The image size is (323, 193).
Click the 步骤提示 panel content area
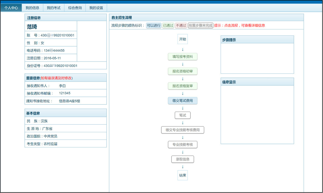tap(257, 58)
